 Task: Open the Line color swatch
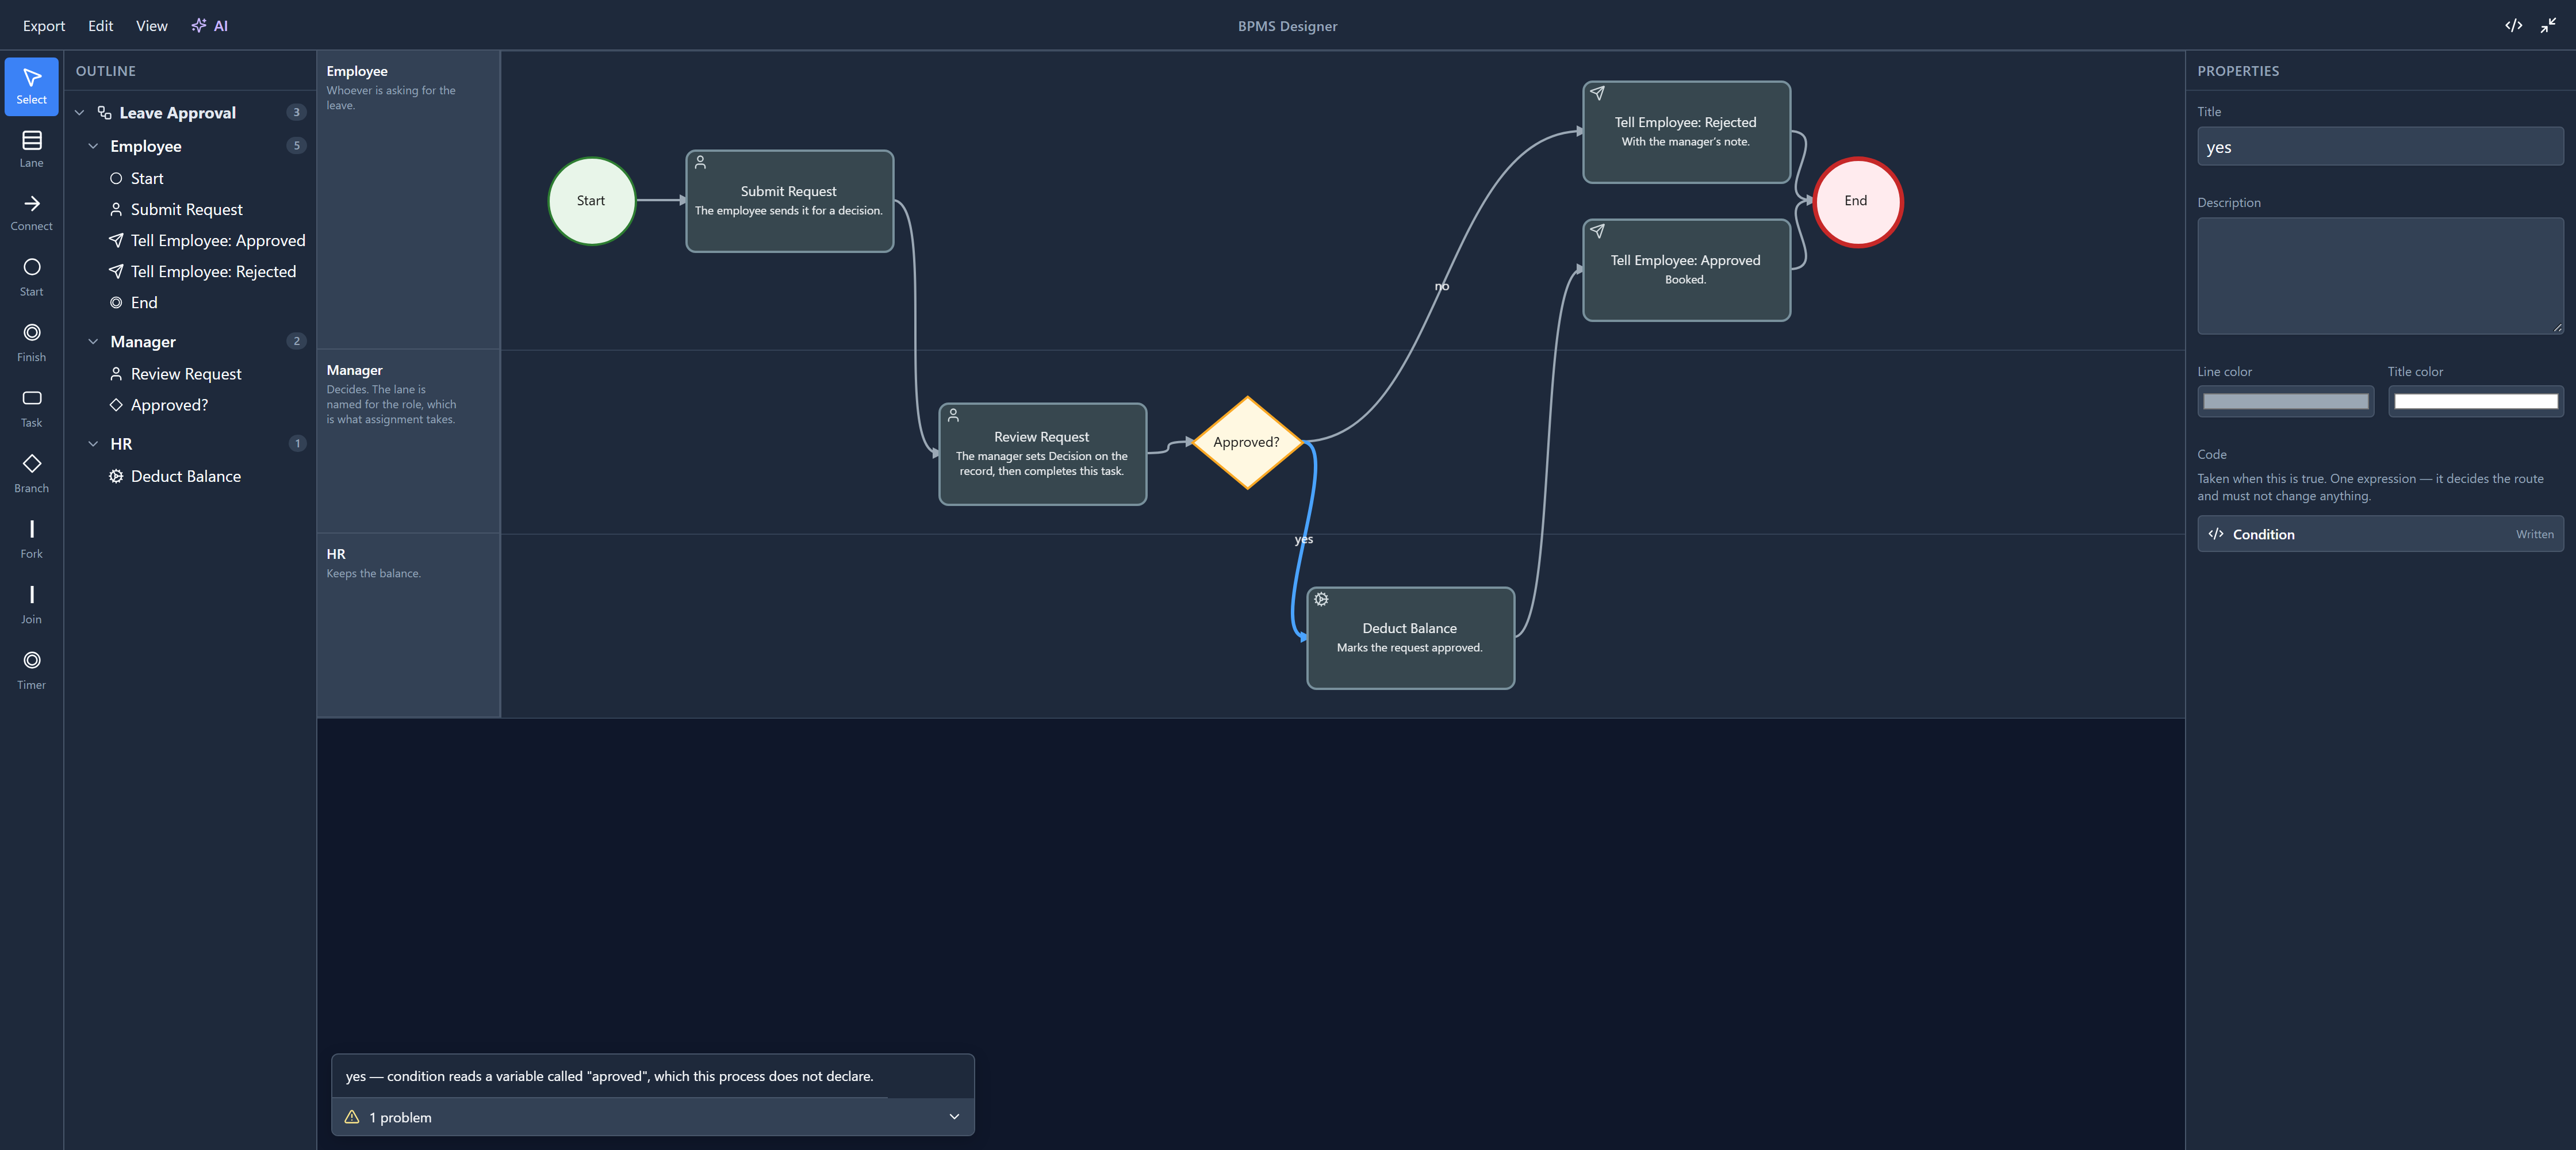tap(2286, 402)
